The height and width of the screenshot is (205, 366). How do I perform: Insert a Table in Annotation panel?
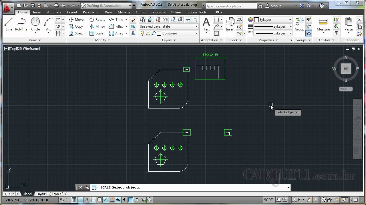point(216,33)
